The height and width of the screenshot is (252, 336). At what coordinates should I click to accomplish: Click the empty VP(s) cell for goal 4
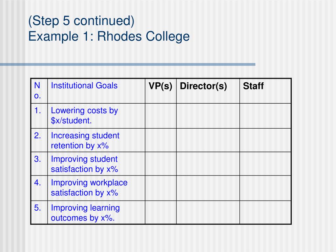(161, 188)
